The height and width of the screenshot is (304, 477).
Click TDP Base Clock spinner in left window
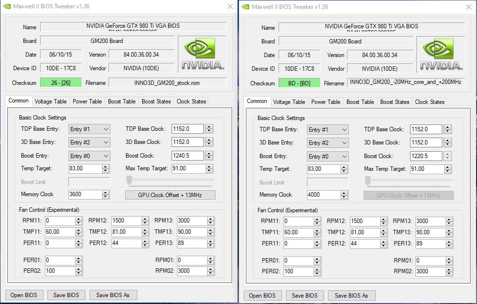click(209, 129)
